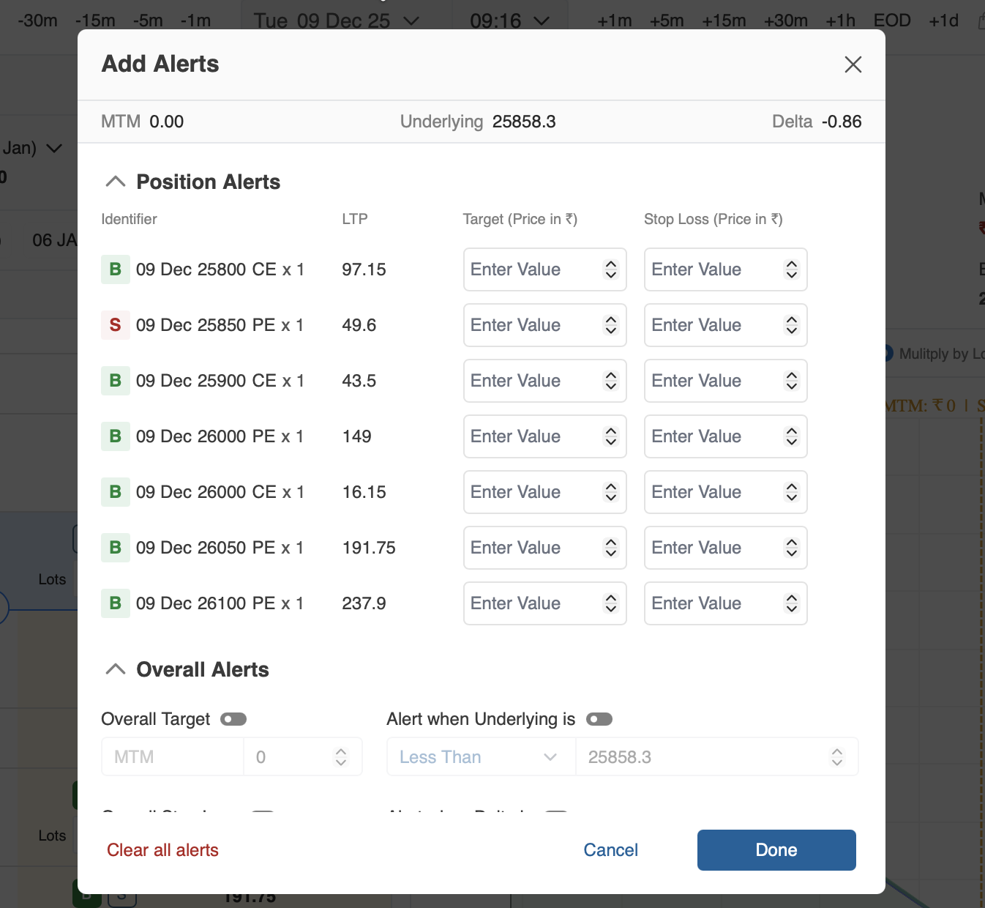Click the B badge for 25800 CE
The image size is (985, 908).
[x=115, y=269]
